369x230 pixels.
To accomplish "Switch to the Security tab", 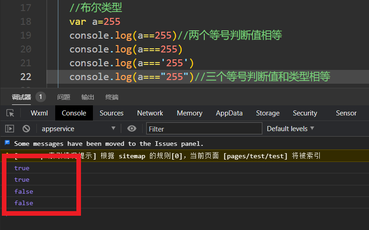I will (x=305, y=113).
